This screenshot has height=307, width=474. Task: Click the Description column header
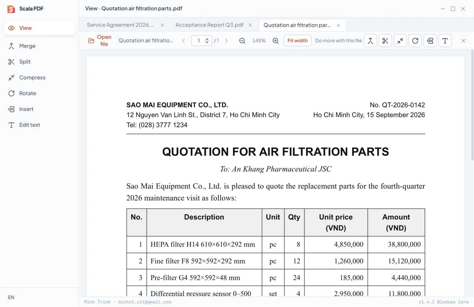(x=204, y=222)
